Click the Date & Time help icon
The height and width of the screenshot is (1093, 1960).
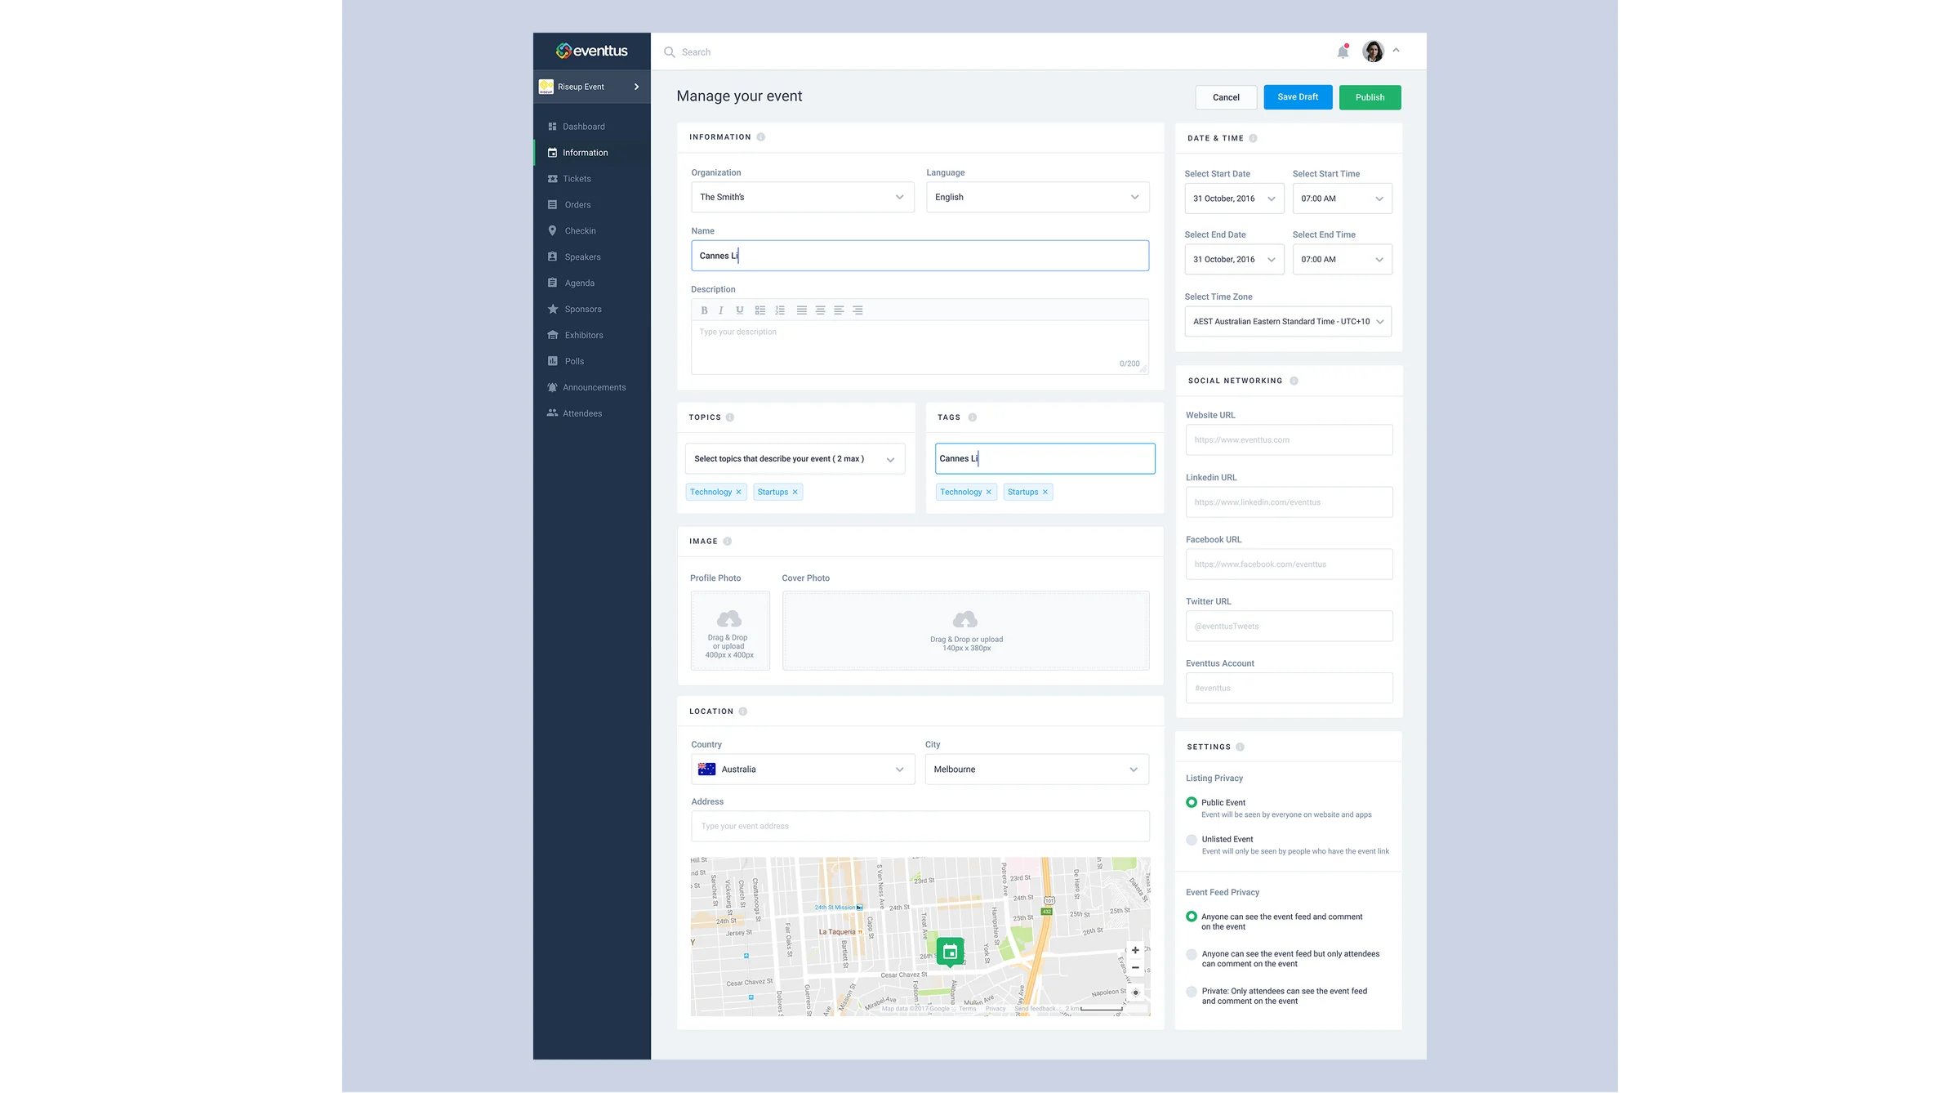click(1253, 139)
